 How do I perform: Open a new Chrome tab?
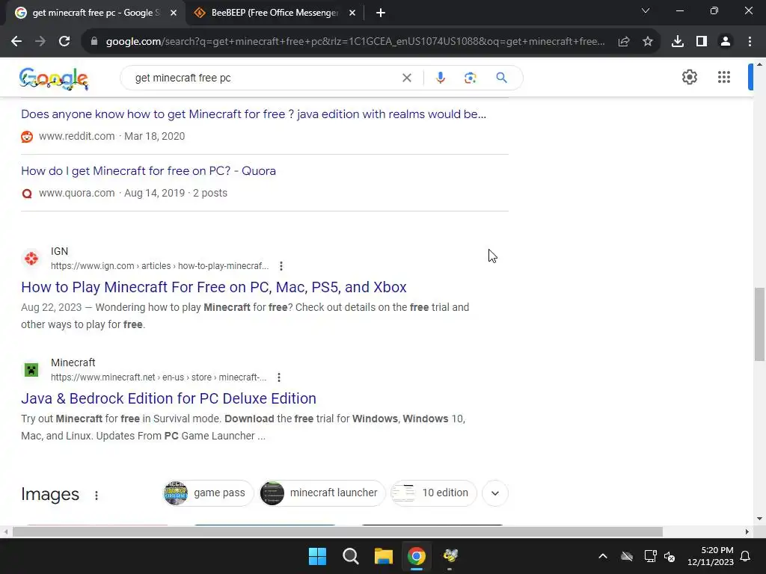pos(381,13)
